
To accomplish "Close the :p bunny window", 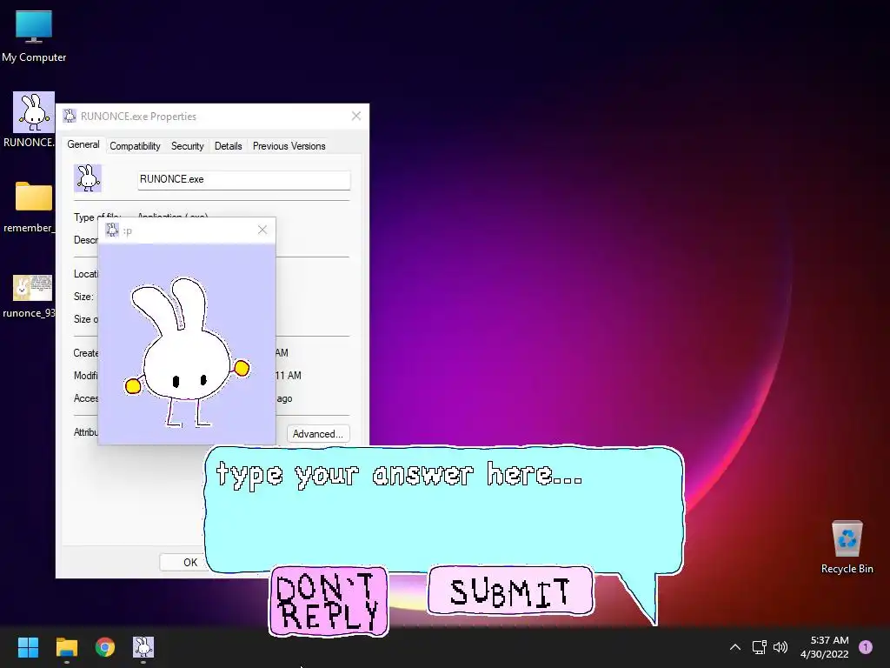I will pyautogui.click(x=262, y=230).
